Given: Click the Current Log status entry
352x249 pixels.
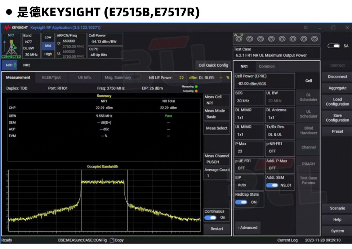Looking at the screenshot, I should [x=288, y=240].
